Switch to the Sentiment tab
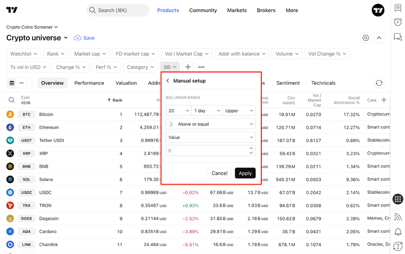Image resolution: width=405 pixels, height=254 pixels. [x=288, y=83]
